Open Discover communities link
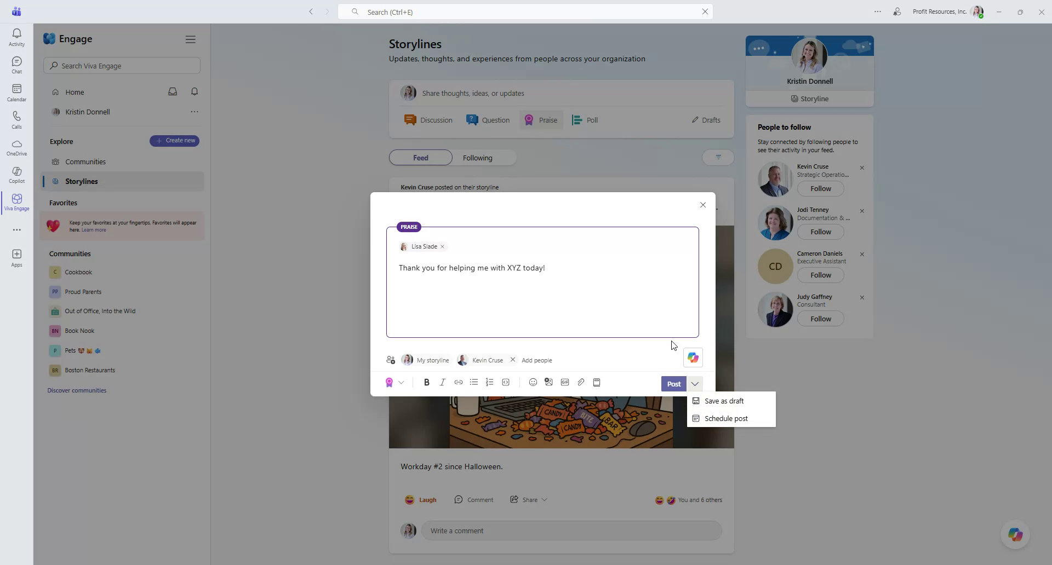 click(77, 390)
